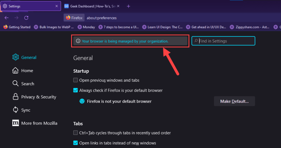
Task: Click the sad face icon beside default browser status
Action: click(82, 101)
